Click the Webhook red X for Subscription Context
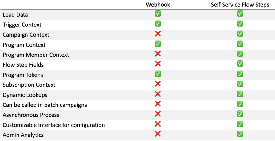This screenshot has width=275, height=141. click(158, 84)
